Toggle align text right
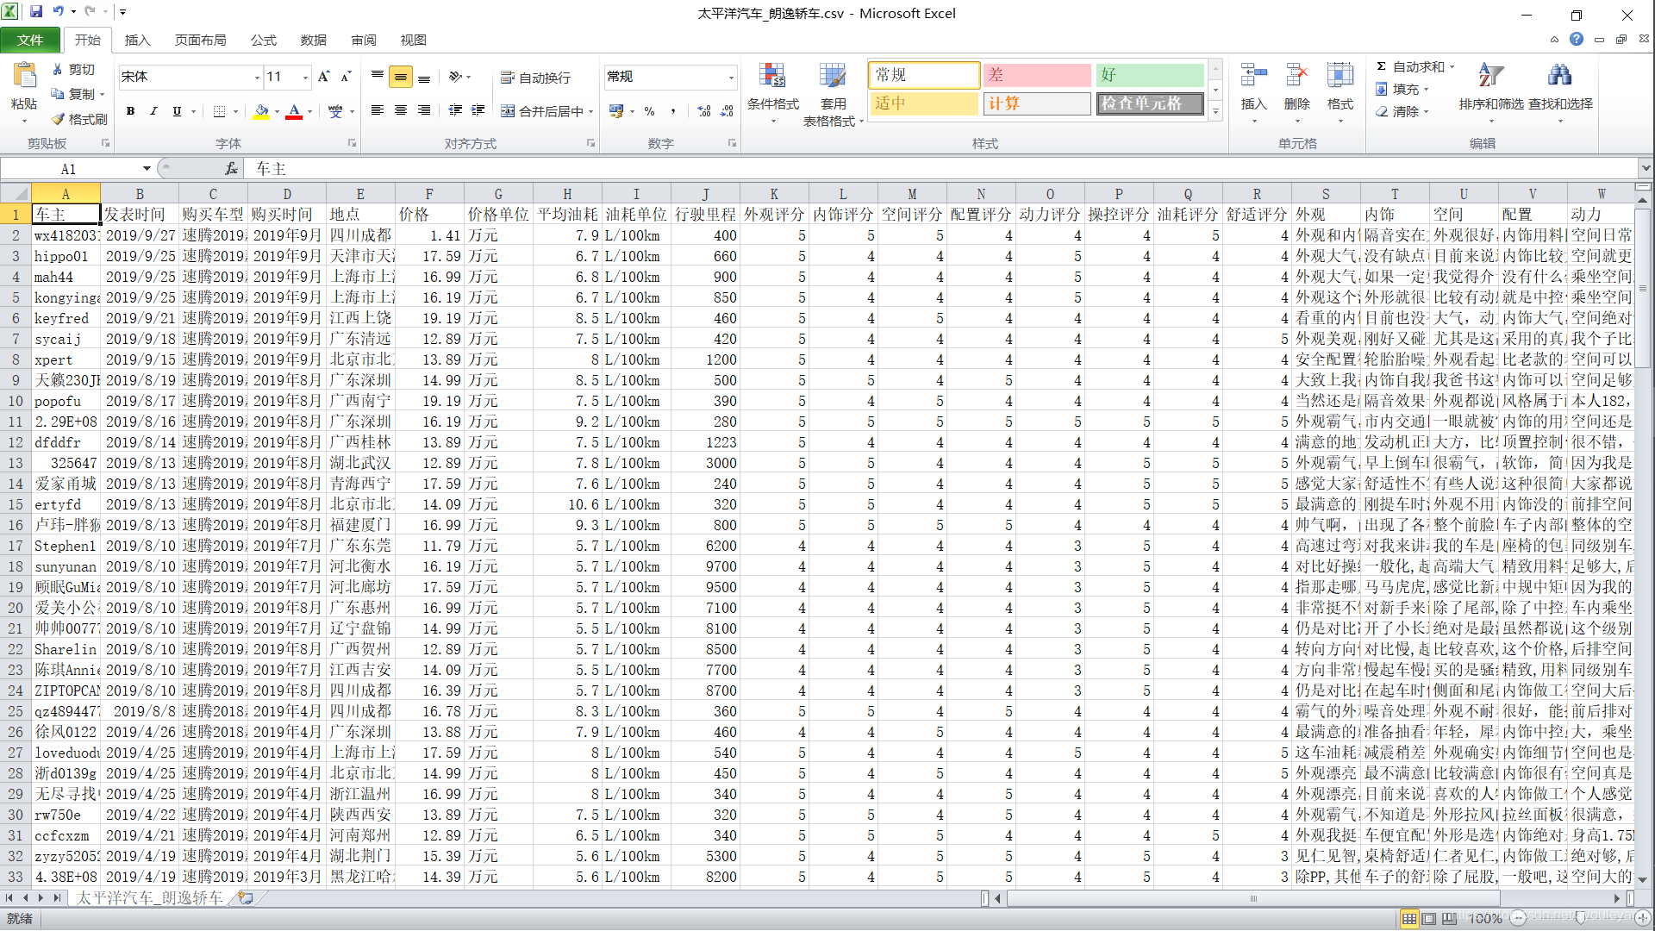The height and width of the screenshot is (931, 1655). point(424,110)
